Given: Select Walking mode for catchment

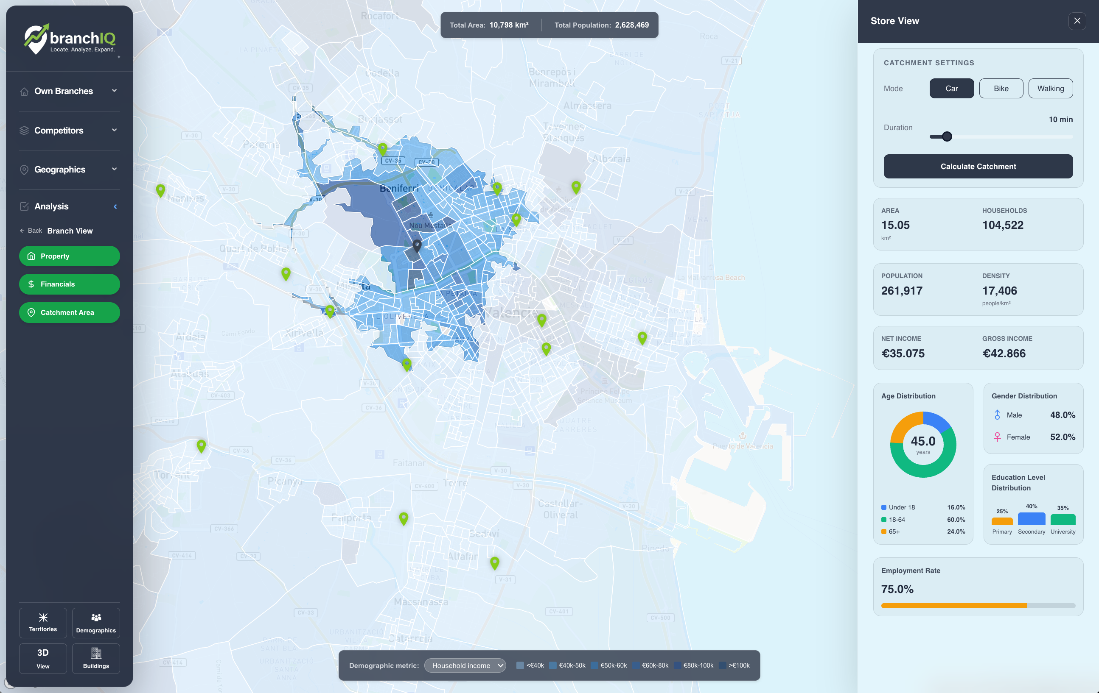Looking at the screenshot, I should pyautogui.click(x=1051, y=88).
